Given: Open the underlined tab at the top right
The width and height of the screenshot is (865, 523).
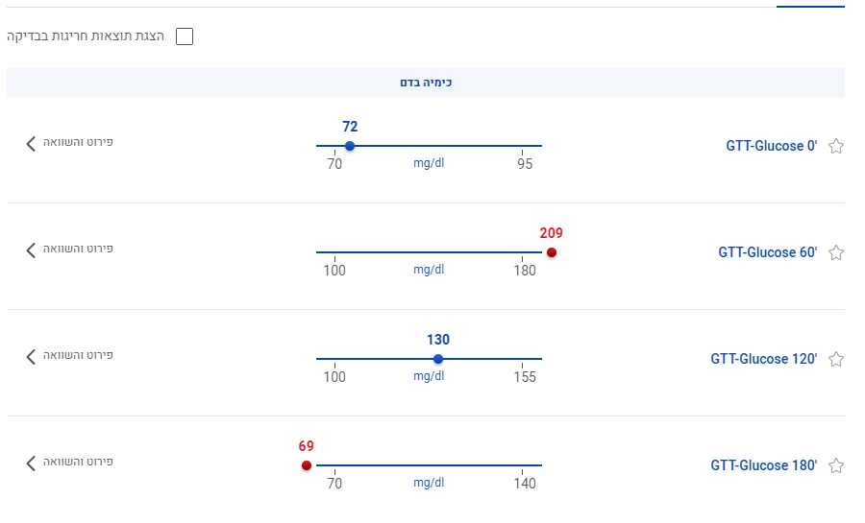Looking at the screenshot, I should click(x=810, y=4).
